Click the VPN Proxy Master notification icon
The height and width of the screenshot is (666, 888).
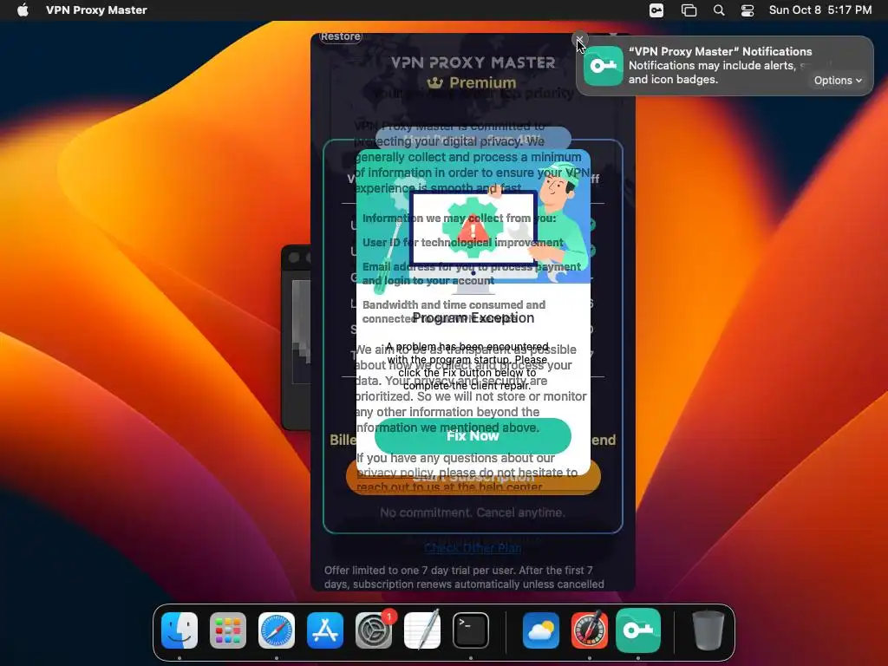(x=604, y=66)
